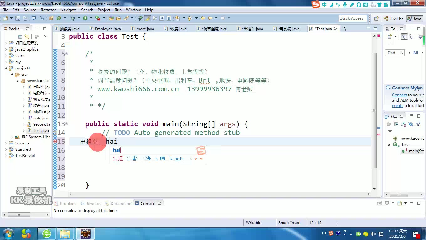Image resolution: width=426 pixels, height=240 pixels.
Task: Toggle Categorized view in Task List
Action: tap(404, 37)
